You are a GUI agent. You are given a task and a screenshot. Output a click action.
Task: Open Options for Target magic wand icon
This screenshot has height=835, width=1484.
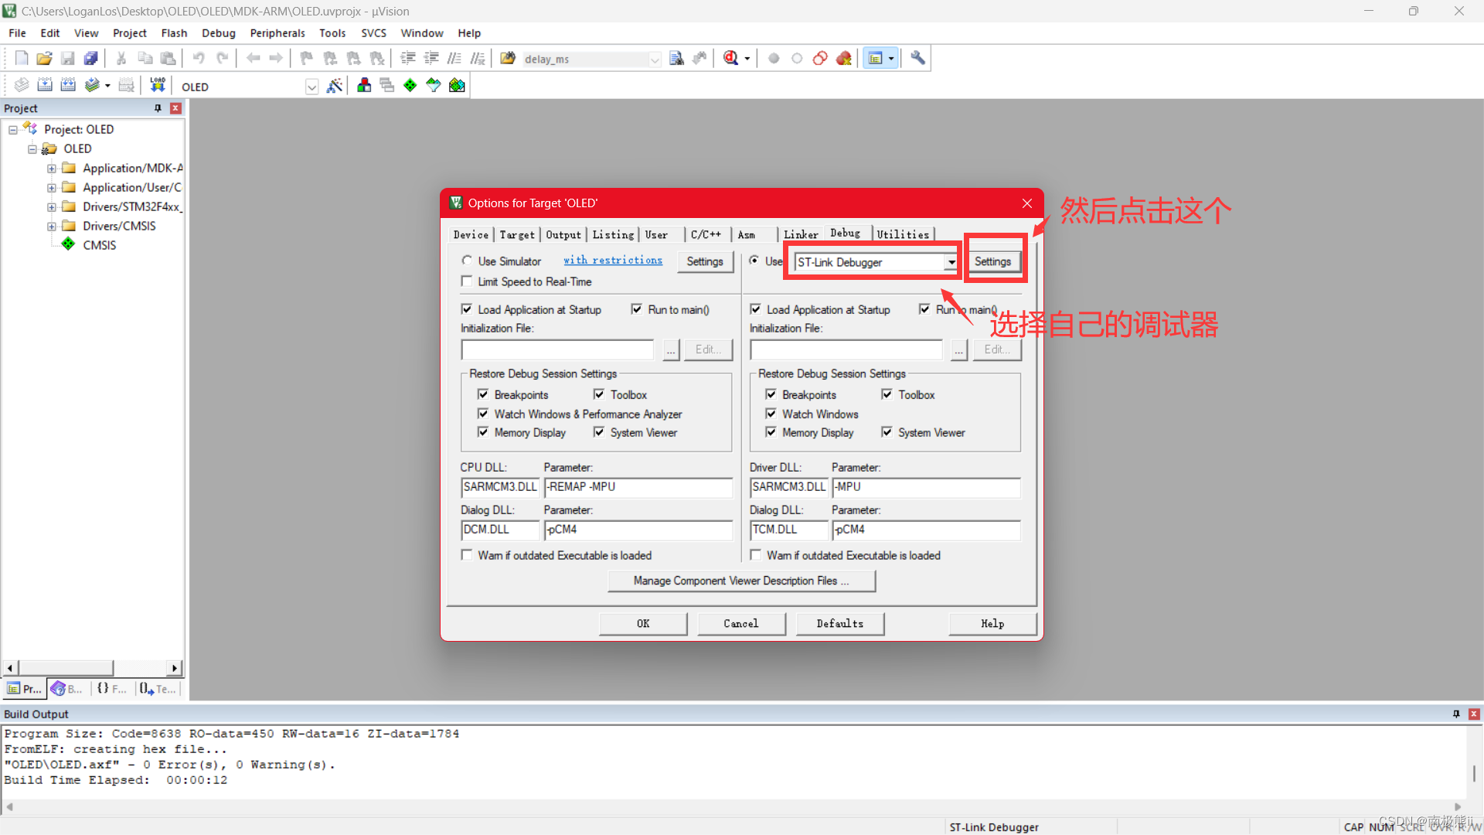click(334, 86)
